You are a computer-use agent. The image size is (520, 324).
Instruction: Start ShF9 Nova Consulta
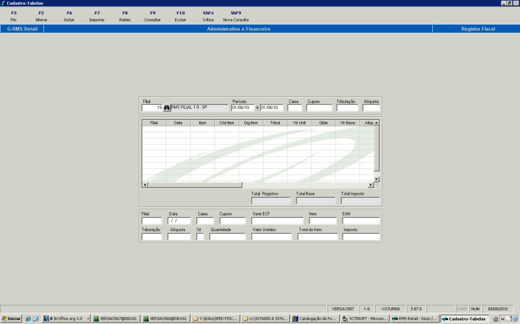236,16
